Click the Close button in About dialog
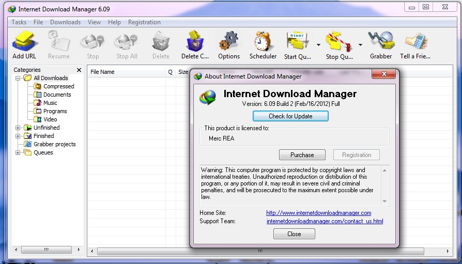This screenshot has width=462, height=264. click(294, 234)
